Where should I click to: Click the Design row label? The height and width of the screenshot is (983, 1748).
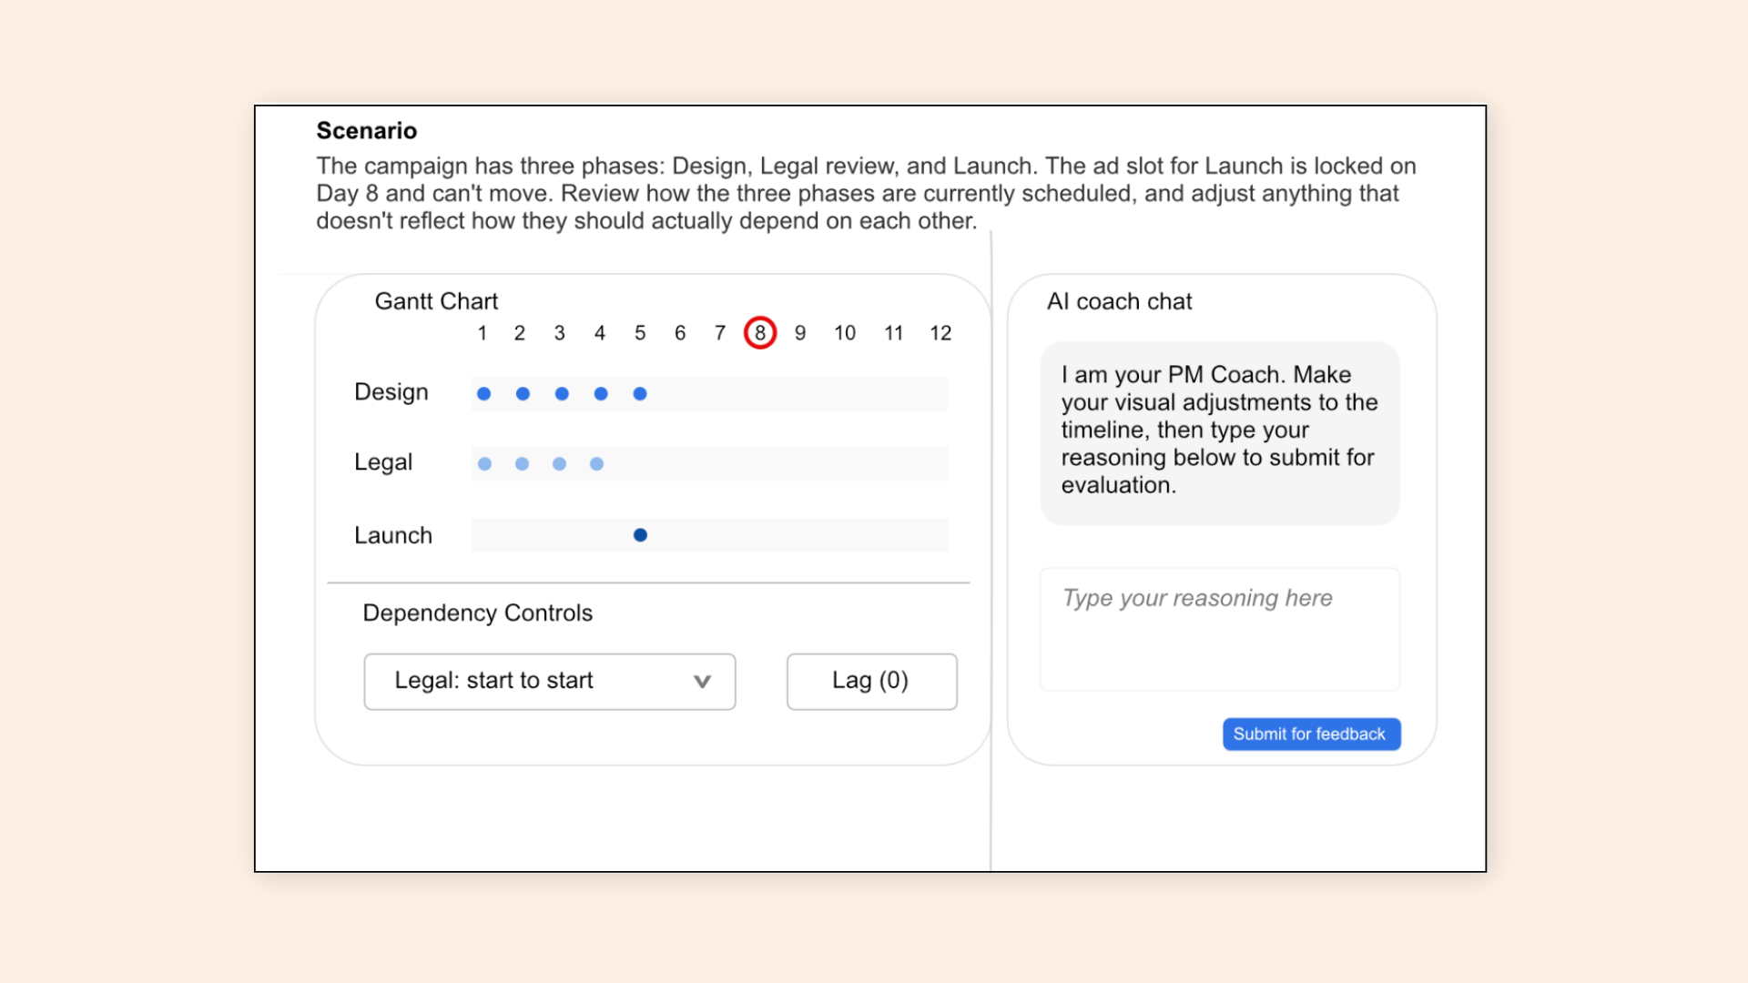(391, 392)
